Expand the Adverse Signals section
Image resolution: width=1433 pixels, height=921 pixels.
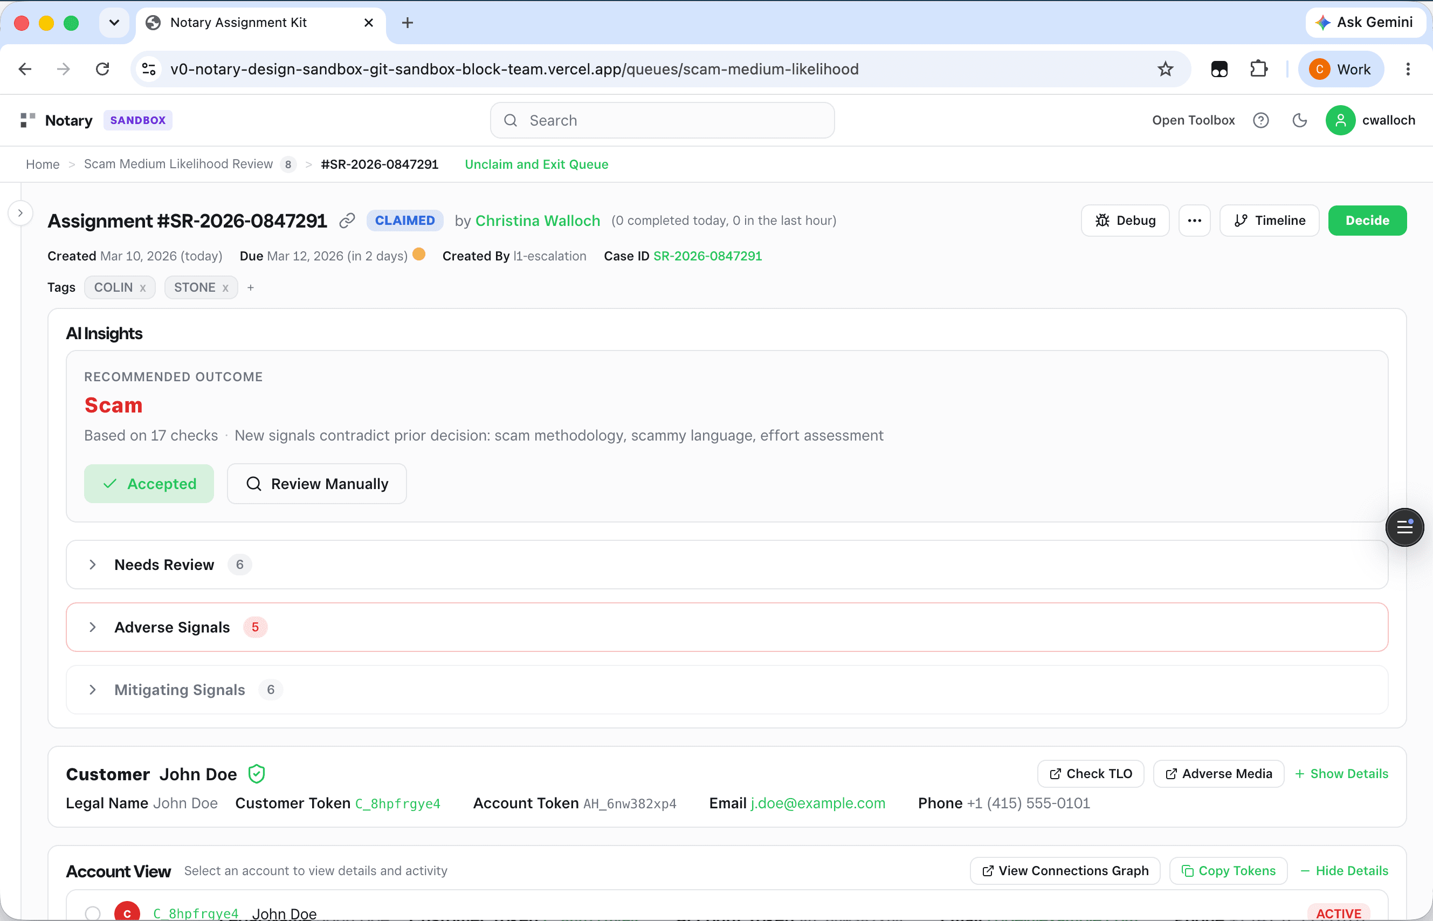point(726,627)
